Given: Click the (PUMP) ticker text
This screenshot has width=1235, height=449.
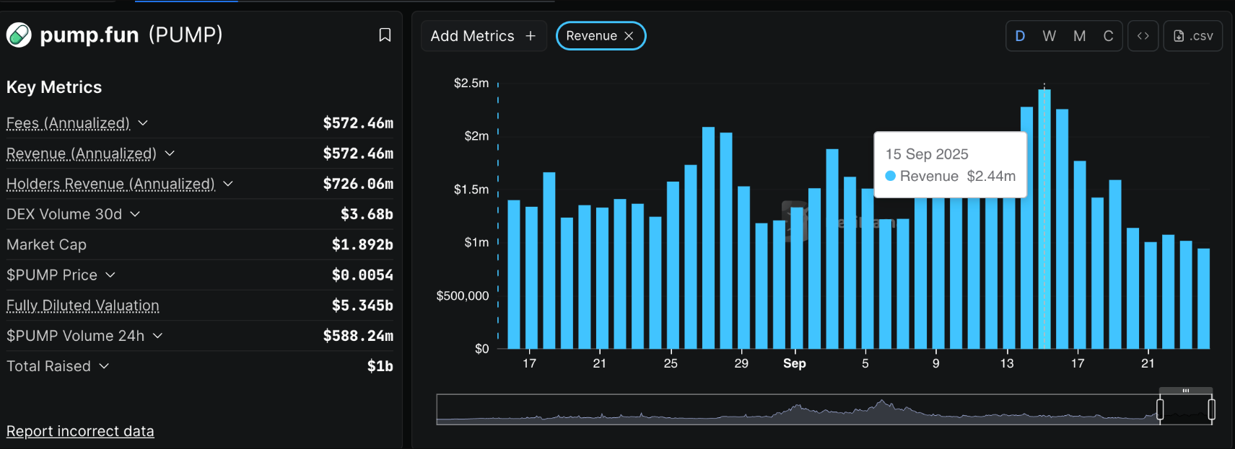Looking at the screenshot, I should coord(186,35).
